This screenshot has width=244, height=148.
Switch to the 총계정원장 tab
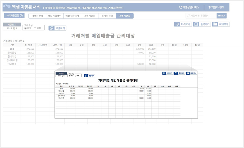pyautogui.click(x=107, y=16)
